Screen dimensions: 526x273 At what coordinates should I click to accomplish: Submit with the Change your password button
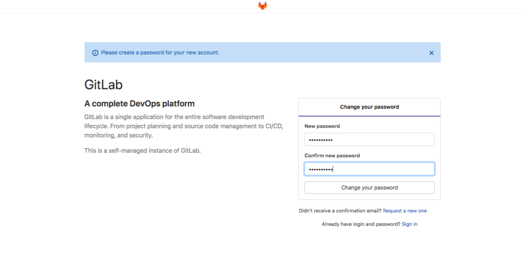tap(369, 188)
